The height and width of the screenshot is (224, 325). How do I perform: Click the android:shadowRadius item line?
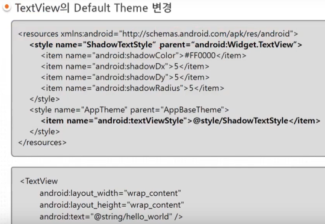pos(132,88)
